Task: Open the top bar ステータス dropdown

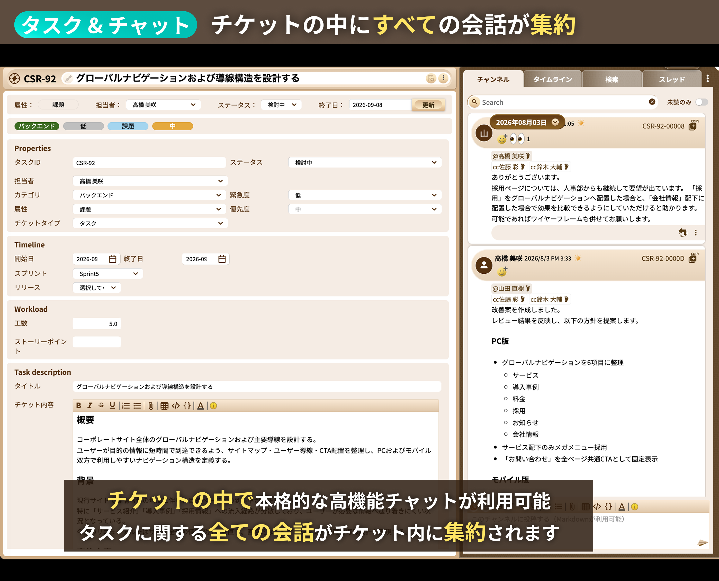Action: click(x=281, y=105)
